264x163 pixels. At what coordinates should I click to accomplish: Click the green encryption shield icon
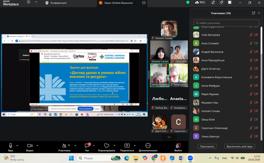click(188, 3)
